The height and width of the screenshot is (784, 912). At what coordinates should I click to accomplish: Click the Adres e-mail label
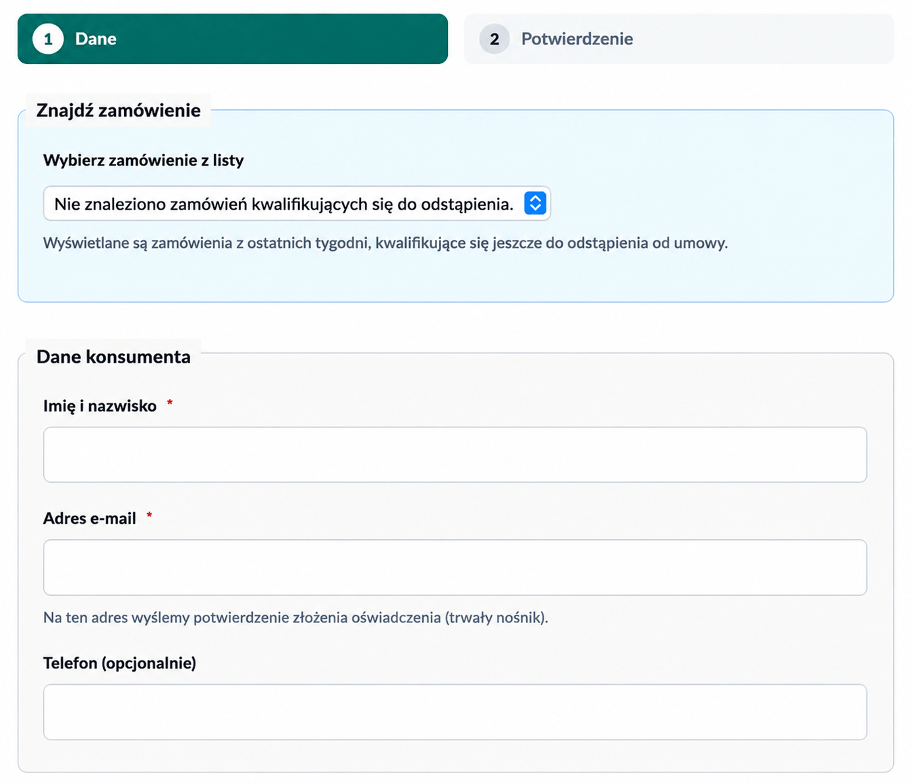[90, 518]
